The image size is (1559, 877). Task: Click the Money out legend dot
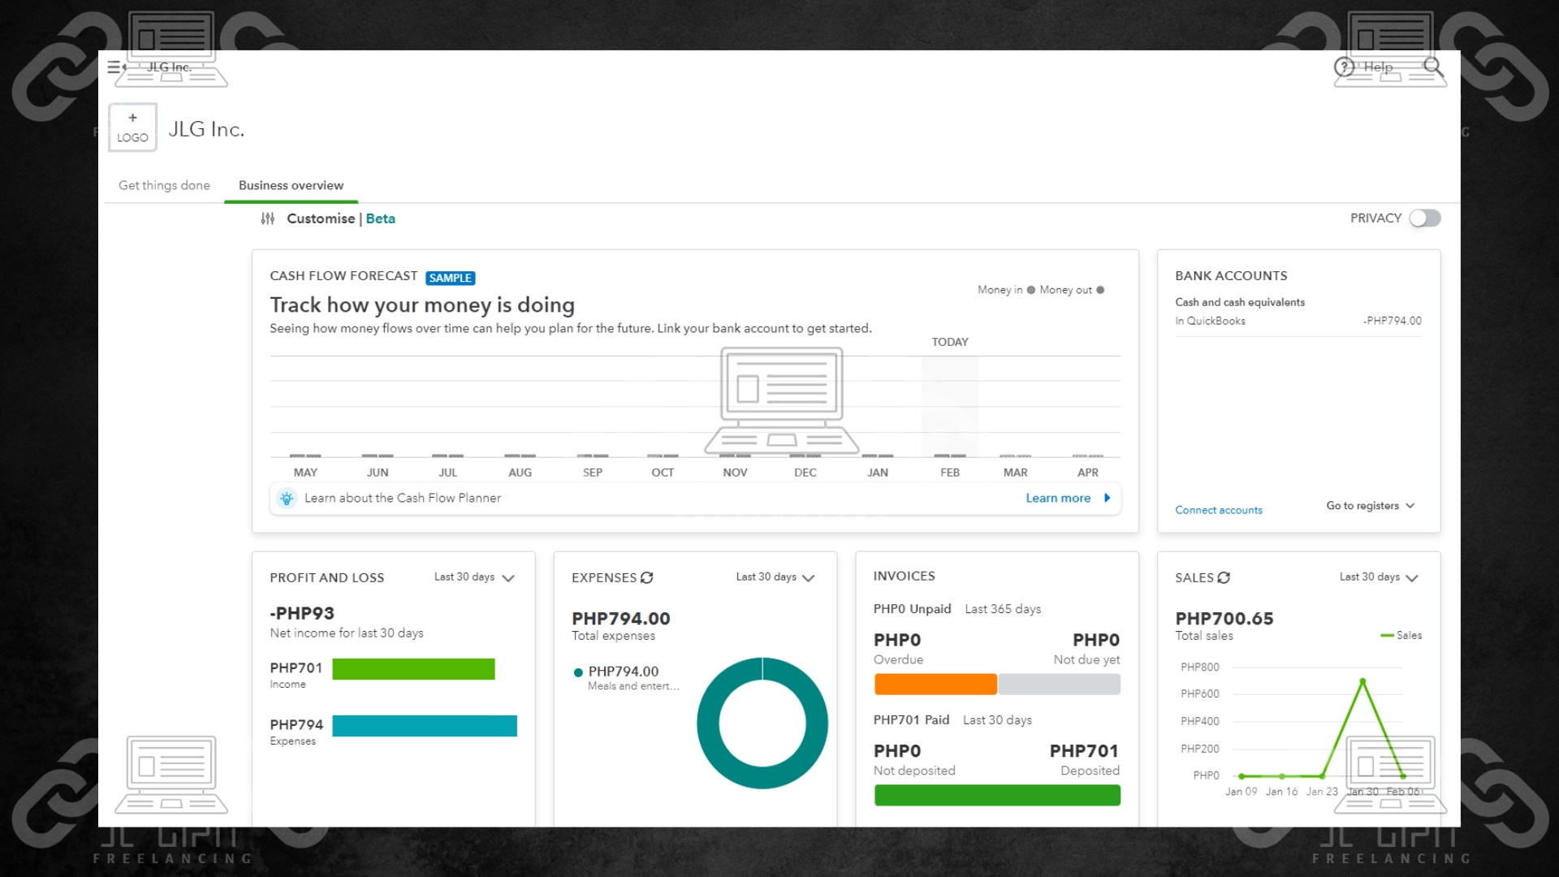point(1100,290)
